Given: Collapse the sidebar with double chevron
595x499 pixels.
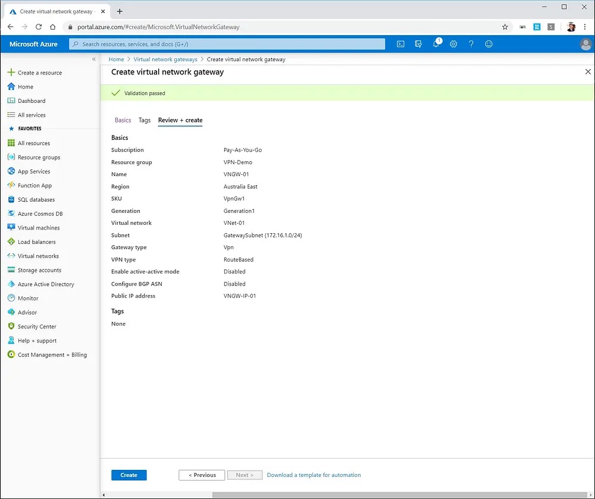Looking at the screenshot, I should coord(94,59).
